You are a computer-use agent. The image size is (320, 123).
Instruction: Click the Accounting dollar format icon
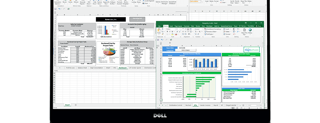(196, 32)
